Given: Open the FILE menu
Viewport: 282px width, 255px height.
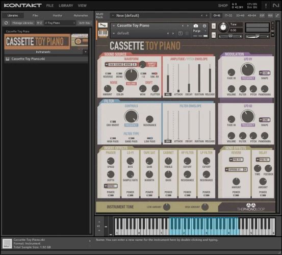Looking at the screenshot, I should [x=50, y=6].
